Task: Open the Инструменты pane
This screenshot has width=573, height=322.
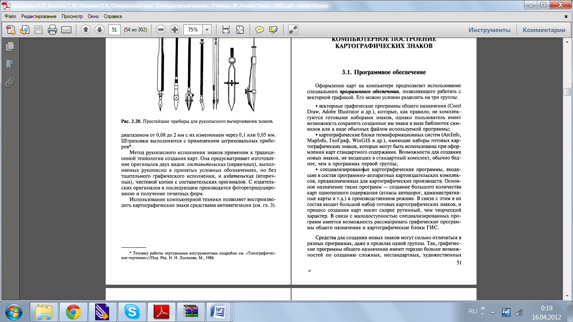Action: tap(490, 30)
